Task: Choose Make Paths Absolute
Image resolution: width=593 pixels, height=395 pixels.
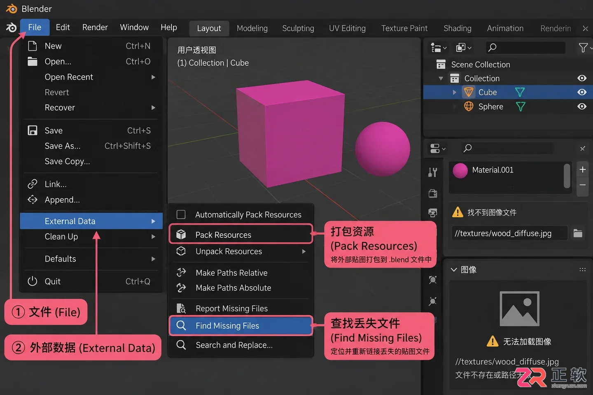Action: 241,288
